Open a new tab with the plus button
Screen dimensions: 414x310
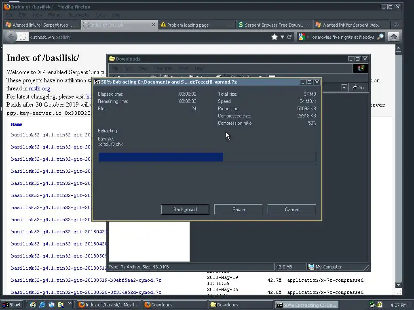[x=396, y=25]
